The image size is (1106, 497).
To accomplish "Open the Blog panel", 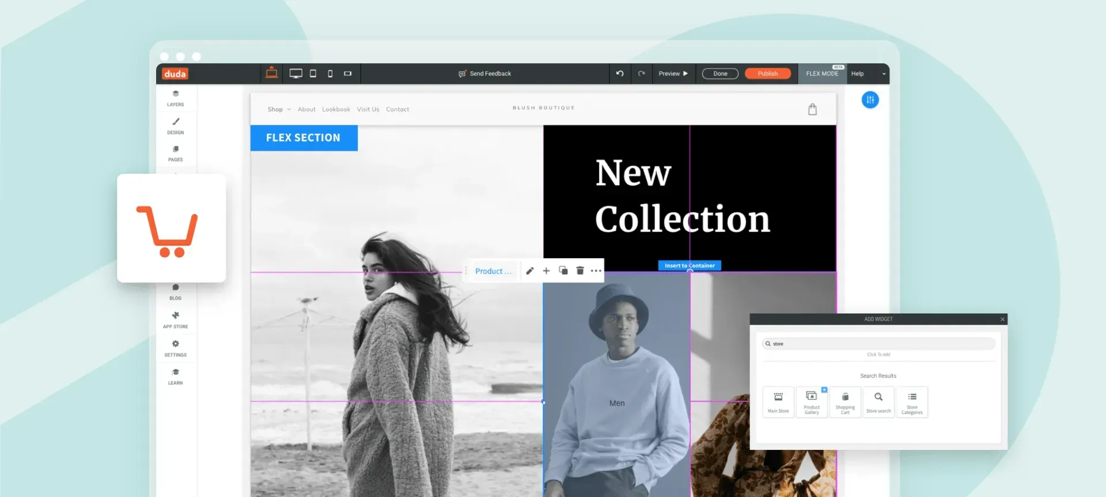I will (x=176, y=292).
